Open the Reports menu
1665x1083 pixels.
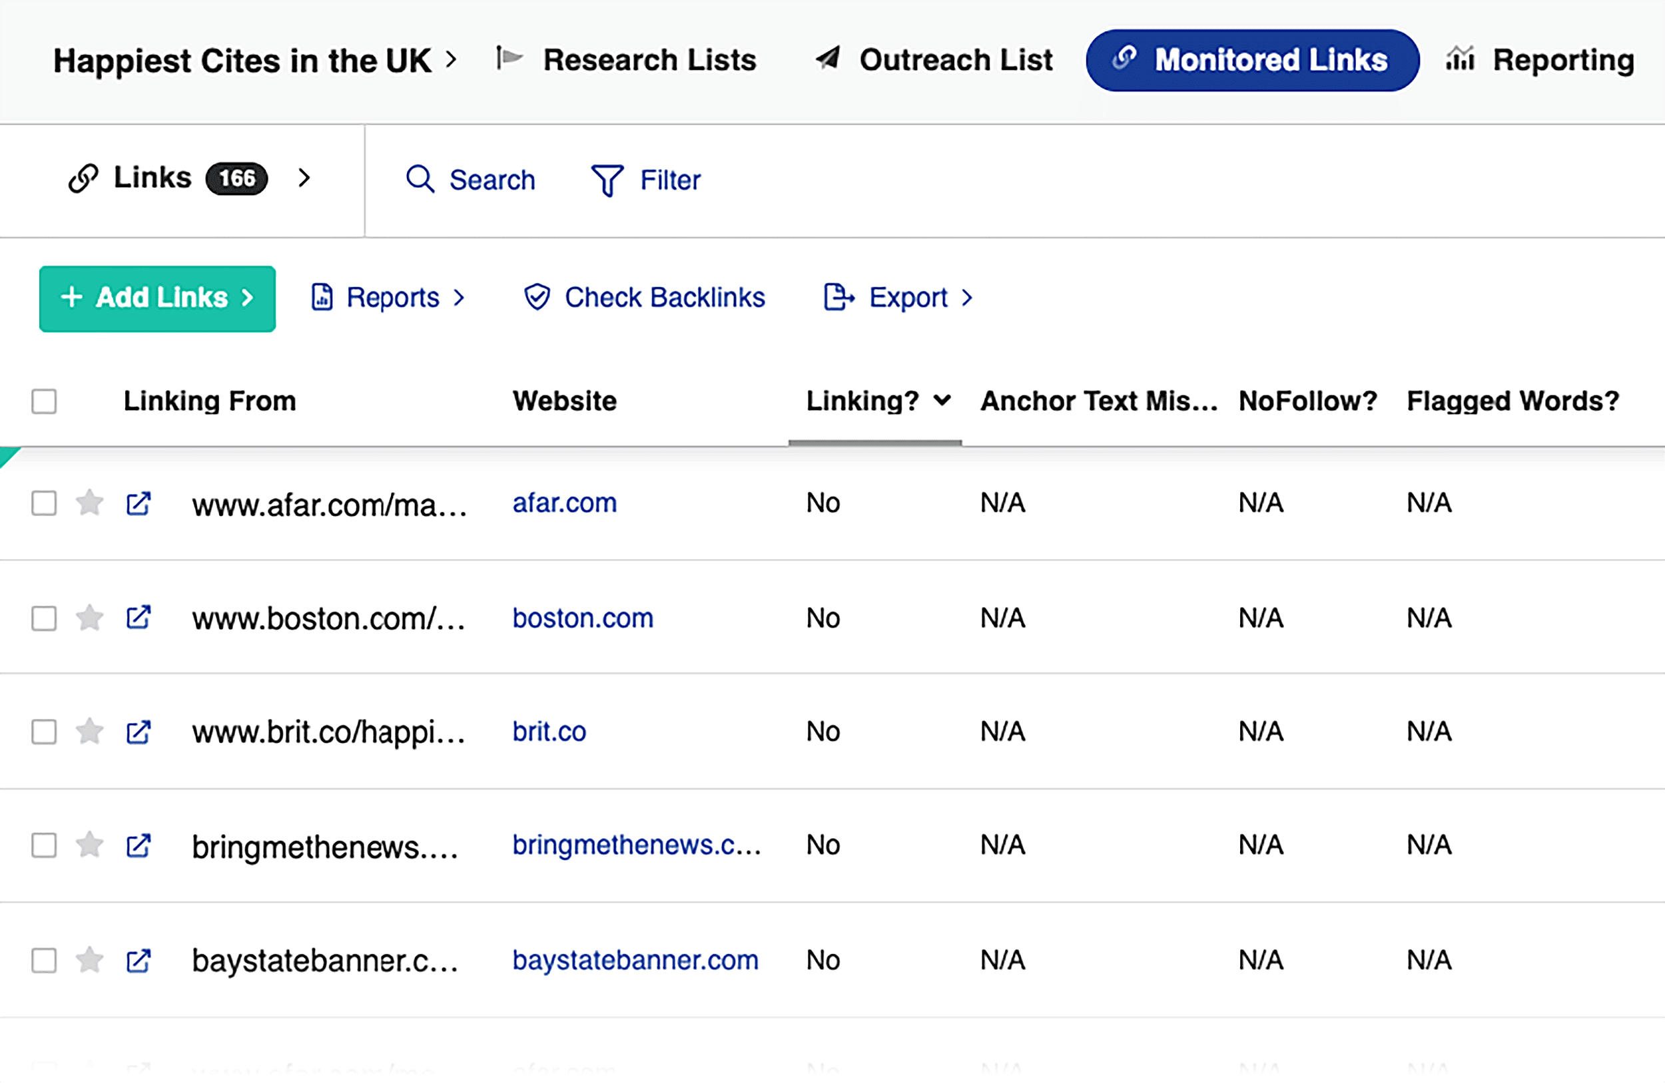click(389, 297)
